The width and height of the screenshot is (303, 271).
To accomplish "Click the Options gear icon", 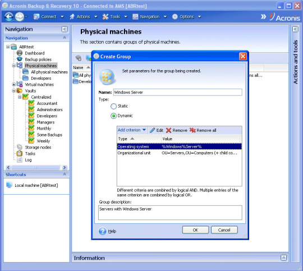I will tap(175, 17).
